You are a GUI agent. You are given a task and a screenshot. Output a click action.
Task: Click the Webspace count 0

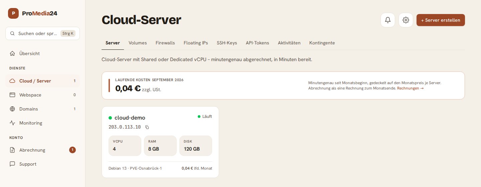[74, 95]
